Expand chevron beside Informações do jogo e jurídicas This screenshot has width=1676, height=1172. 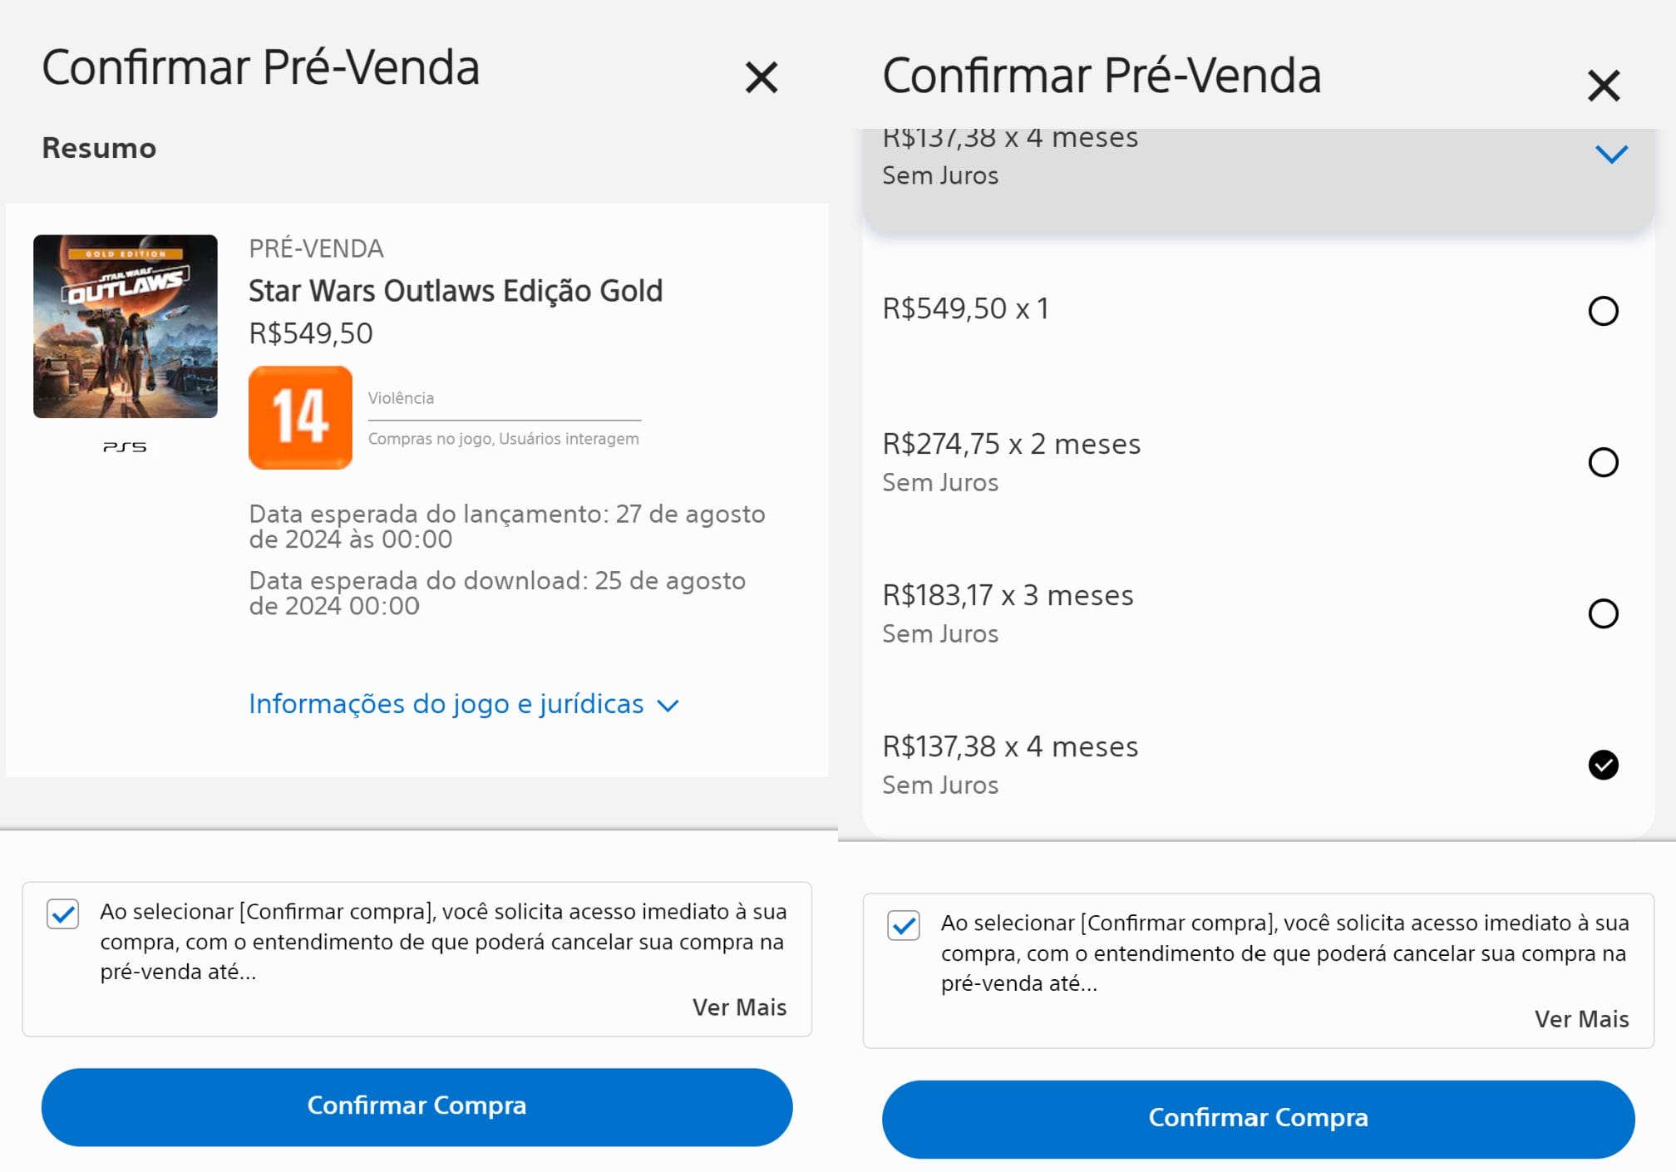(668, 706)
